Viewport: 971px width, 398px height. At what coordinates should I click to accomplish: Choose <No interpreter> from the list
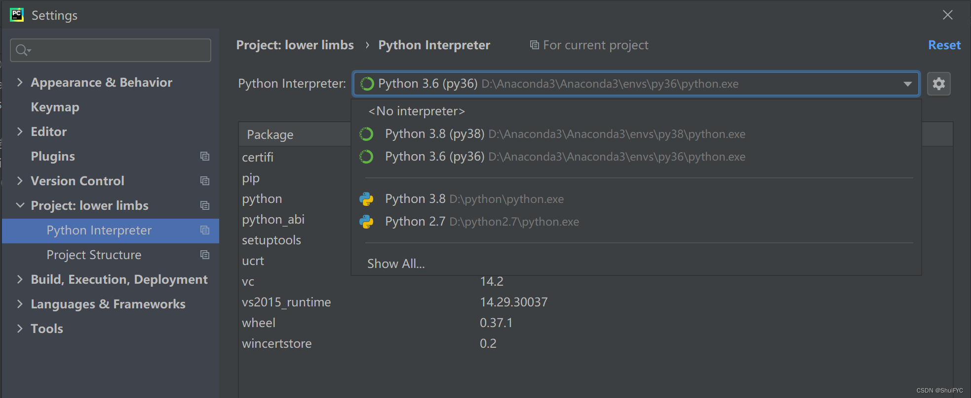[636, 111]
